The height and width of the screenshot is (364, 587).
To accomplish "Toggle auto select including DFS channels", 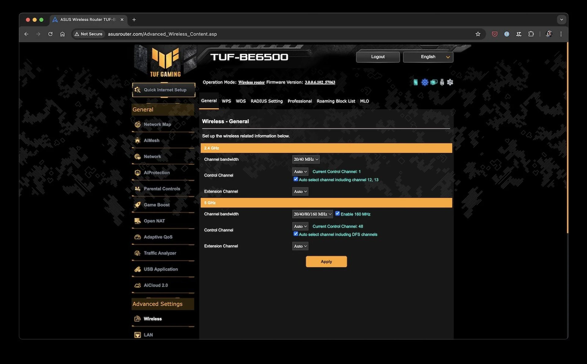I will [x=296, y=234].
